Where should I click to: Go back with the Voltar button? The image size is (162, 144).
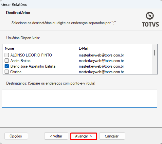point(56,136)
